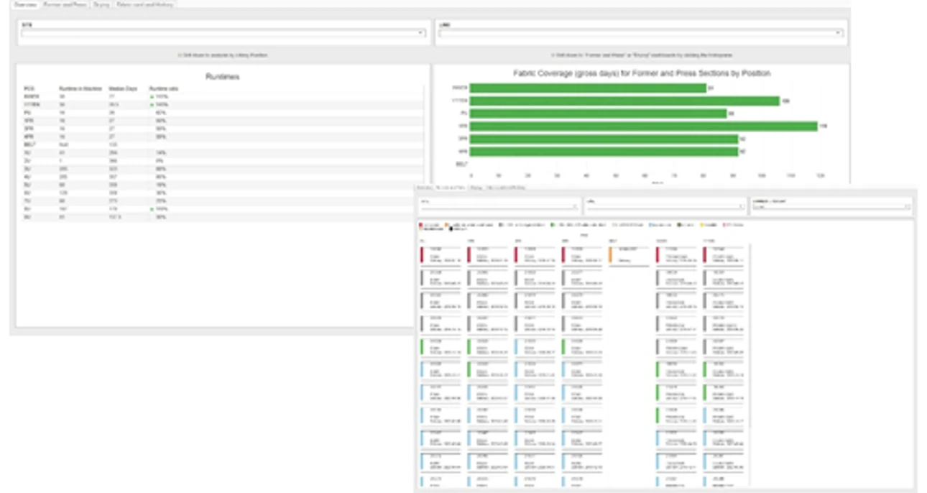Toggle the green status filter in the legend
Image resolution: width=927 pixels, height=493 pixels.
(552, 225)
